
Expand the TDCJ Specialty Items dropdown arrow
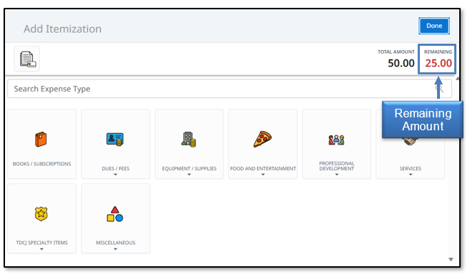click(42, 249)
